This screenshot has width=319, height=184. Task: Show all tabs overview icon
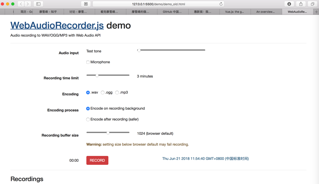[x=313, y=4]
